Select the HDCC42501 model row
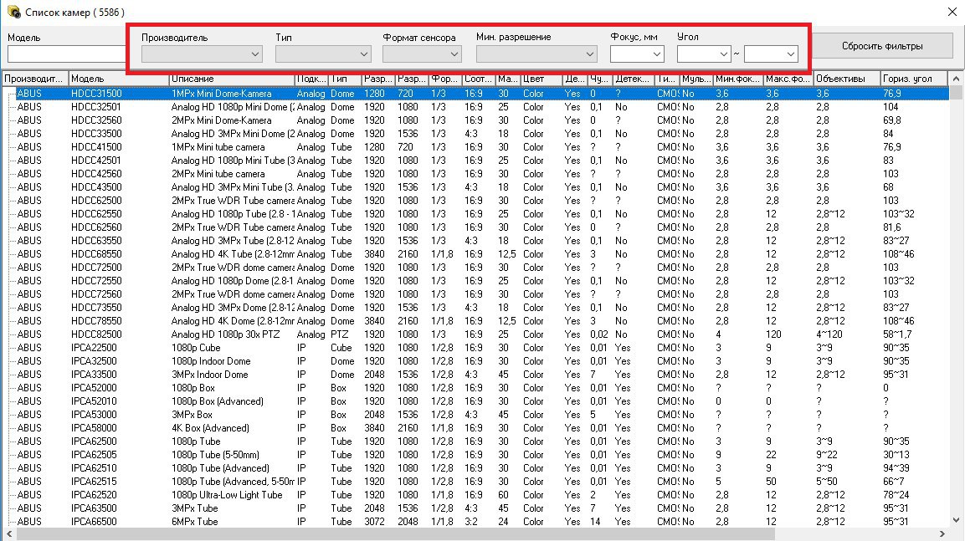 point(481,161)
